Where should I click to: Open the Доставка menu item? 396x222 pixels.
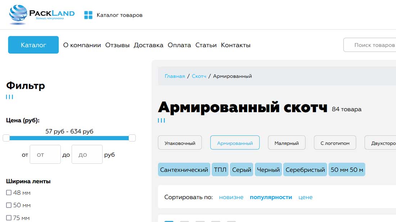point(149,45)
